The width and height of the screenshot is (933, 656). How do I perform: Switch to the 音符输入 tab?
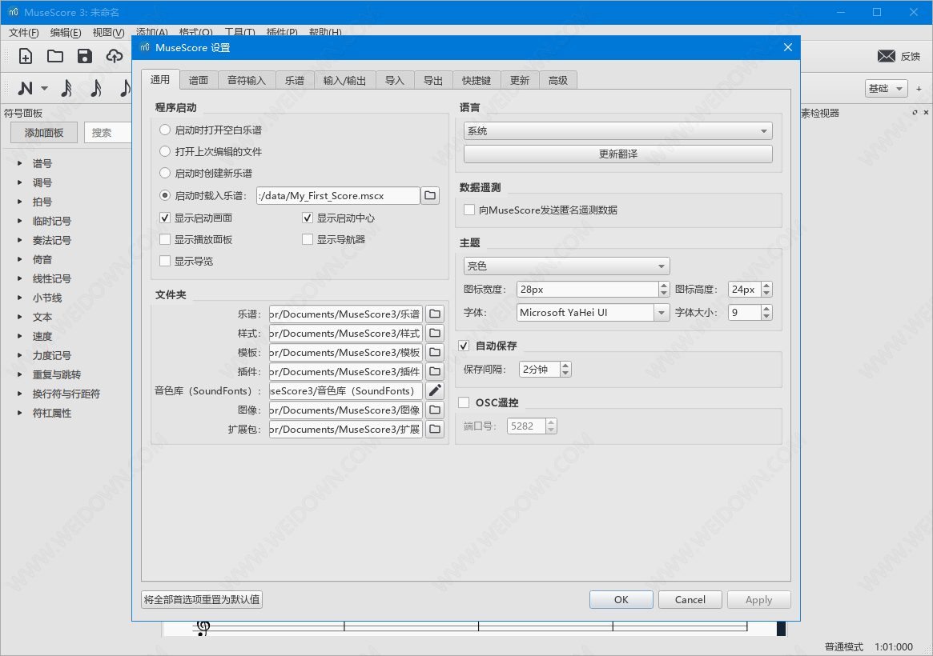tap(247, 80)
